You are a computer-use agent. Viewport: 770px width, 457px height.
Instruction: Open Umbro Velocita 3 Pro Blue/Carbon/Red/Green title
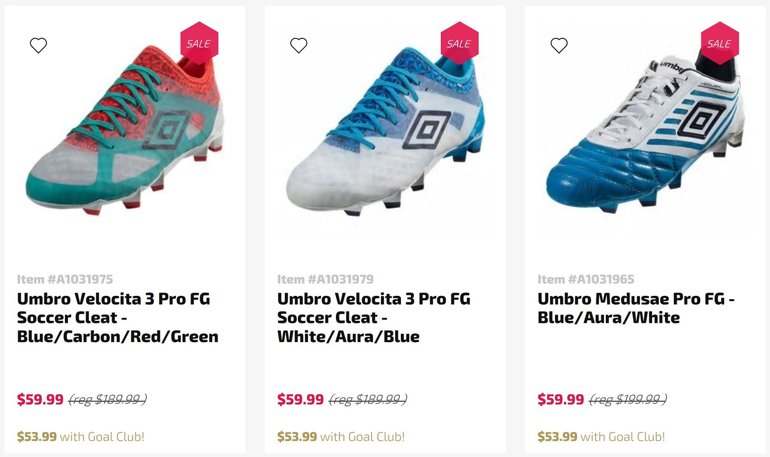[117, 317]
